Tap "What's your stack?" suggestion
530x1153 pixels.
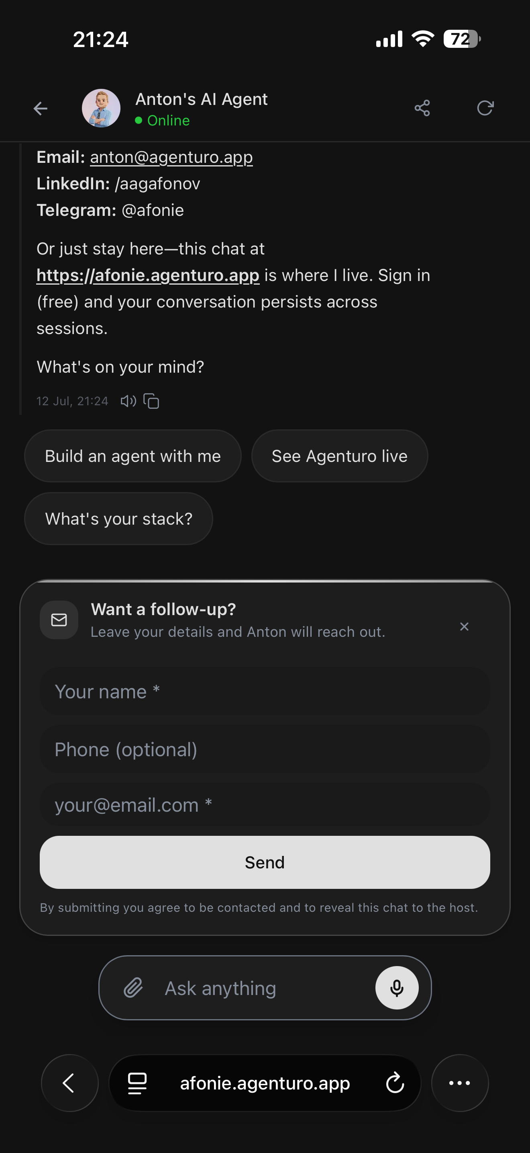coord(118,519)
